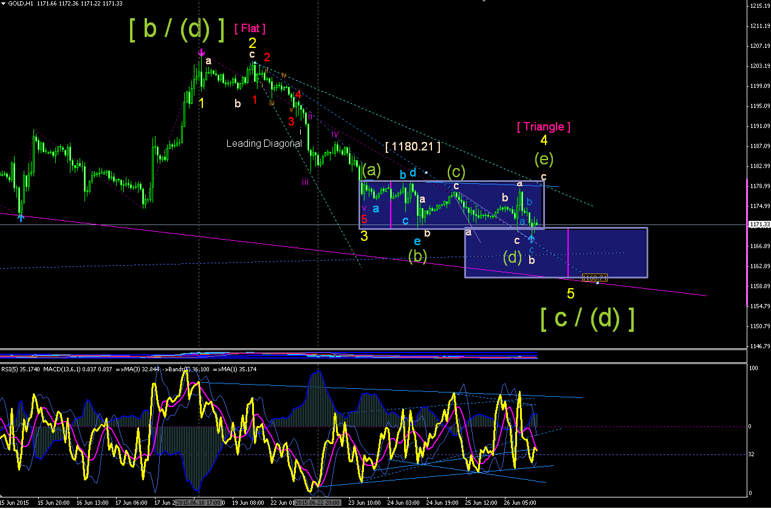Select the green '(d)' wave label
Image resolution: width=771 pixels, height=509 pixels.
512,257
